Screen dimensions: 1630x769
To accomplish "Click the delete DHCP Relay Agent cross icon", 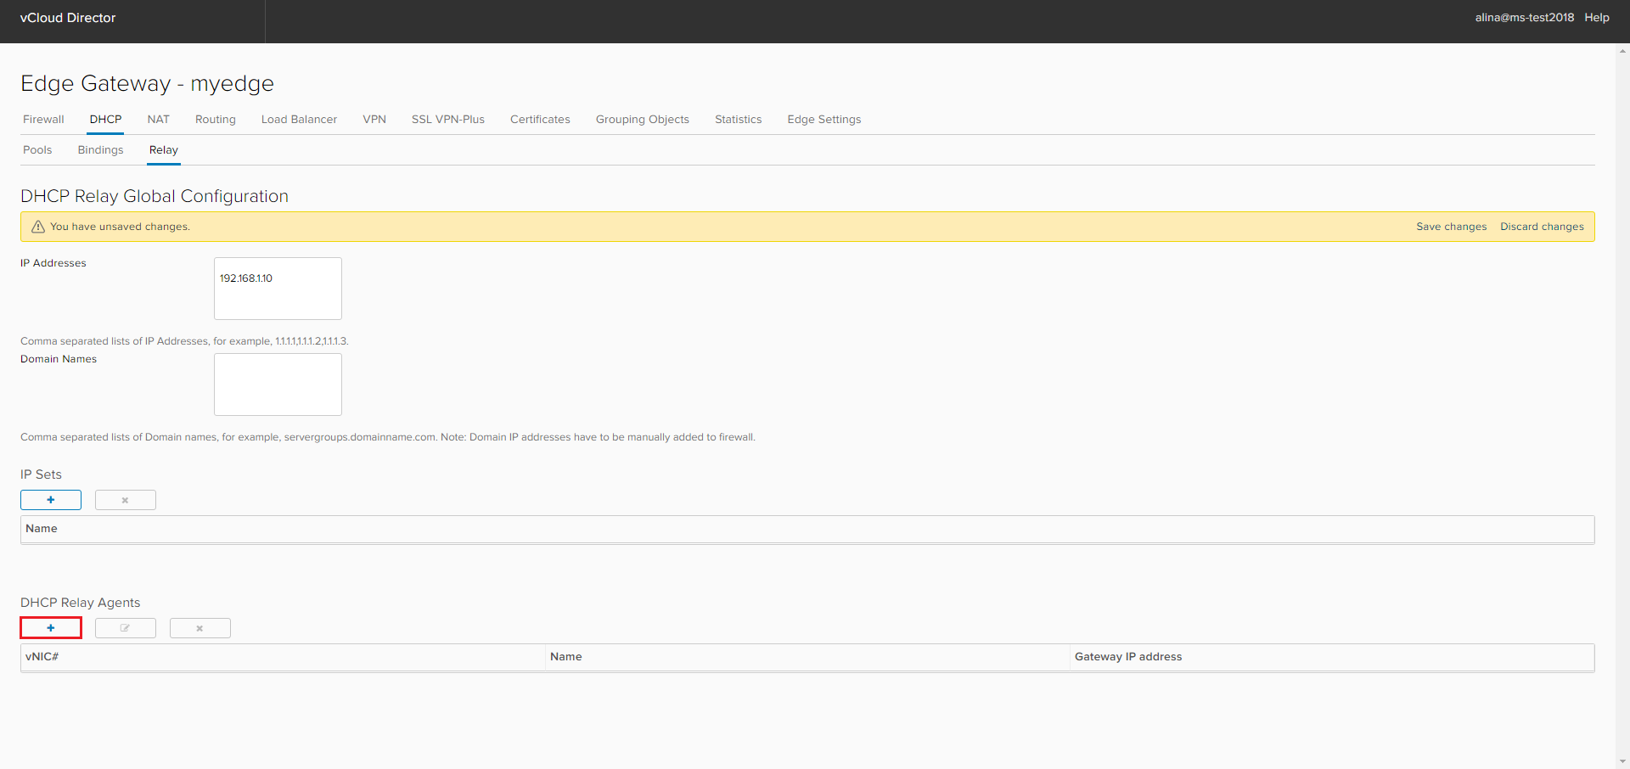I will pos(200,628).
